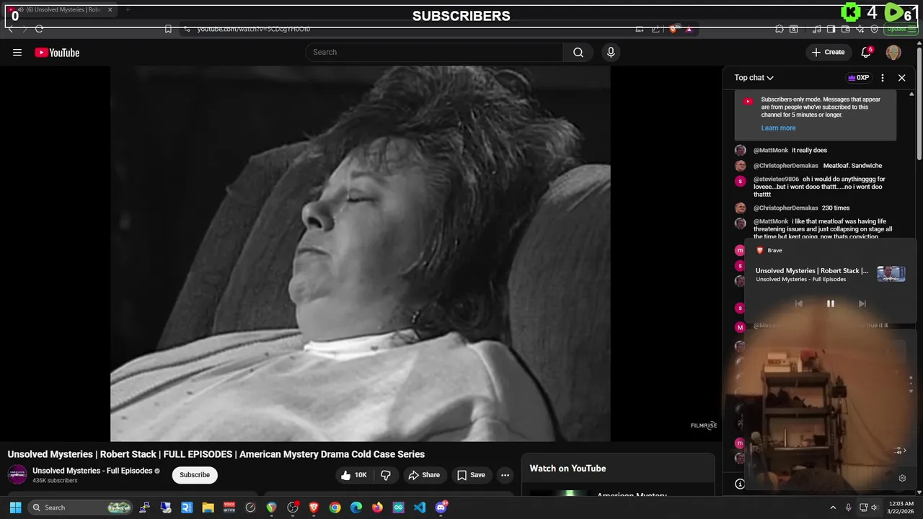
Task: Open Brave browser from the taskbar
Action: [x=314, y=507]
